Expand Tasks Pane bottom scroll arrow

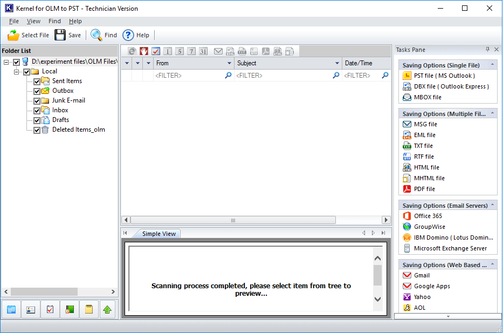pos(448,316)
